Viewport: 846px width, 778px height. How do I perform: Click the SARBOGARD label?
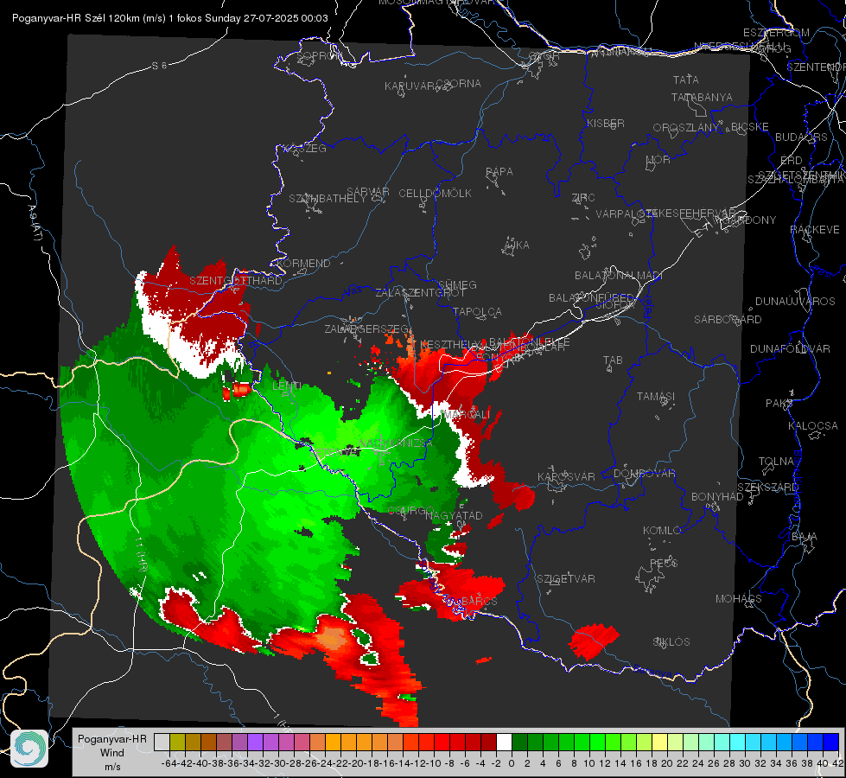tap(728, 320)
